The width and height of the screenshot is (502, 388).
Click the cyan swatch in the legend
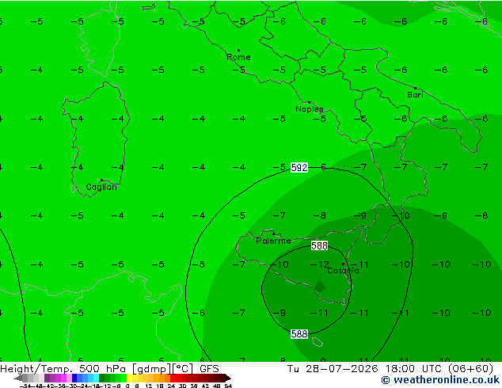point(96,378)
